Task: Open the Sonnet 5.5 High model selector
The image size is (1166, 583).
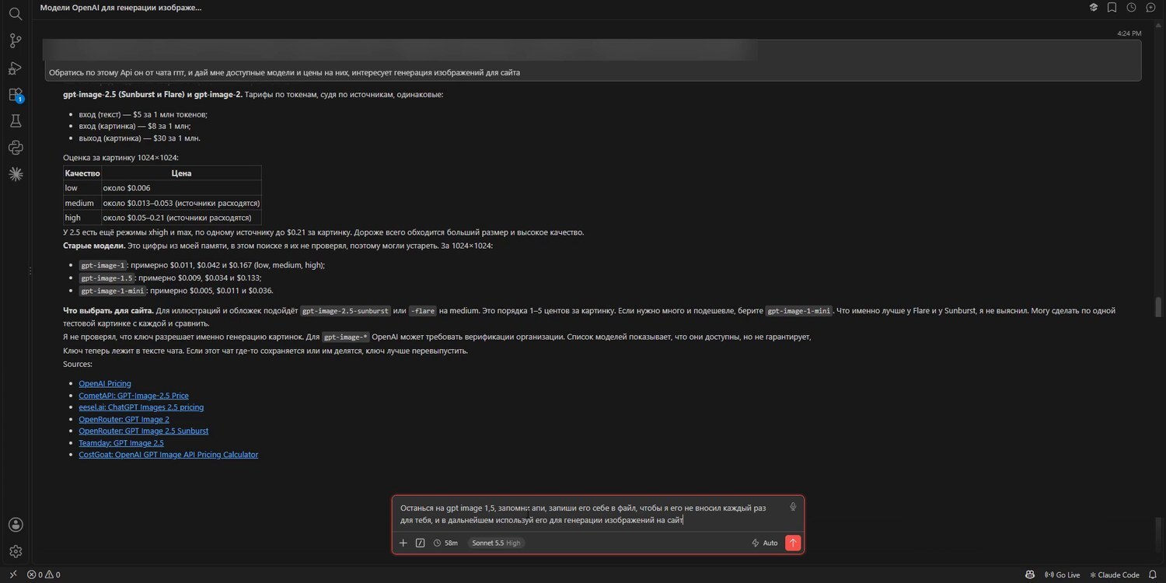Action: tap(496, 543)
